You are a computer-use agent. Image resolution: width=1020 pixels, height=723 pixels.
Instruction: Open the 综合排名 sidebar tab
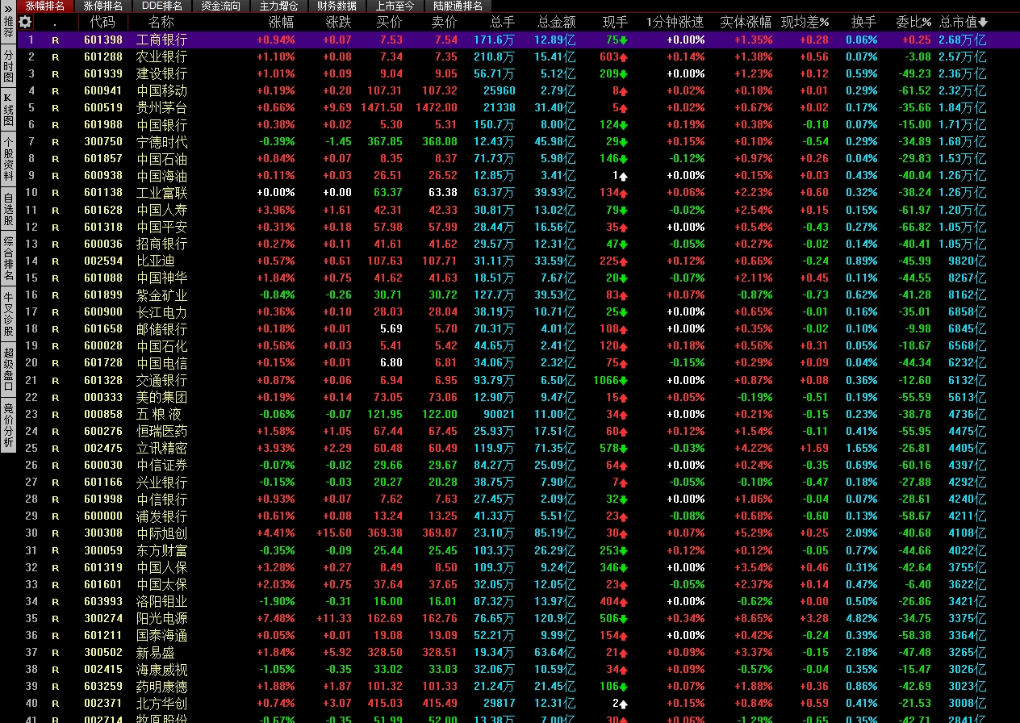[8, 258]
